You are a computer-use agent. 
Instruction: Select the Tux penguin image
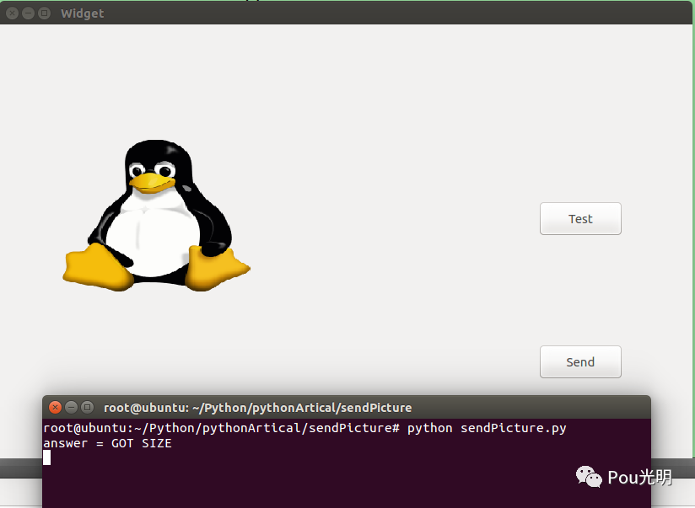pos(157,215)
